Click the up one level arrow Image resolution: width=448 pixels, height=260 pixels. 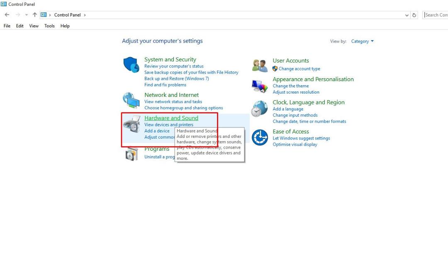[34, 15]
